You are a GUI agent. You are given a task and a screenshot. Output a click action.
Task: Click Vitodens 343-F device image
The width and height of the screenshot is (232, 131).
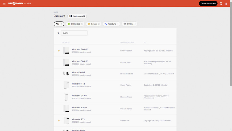tap(66, 97)
